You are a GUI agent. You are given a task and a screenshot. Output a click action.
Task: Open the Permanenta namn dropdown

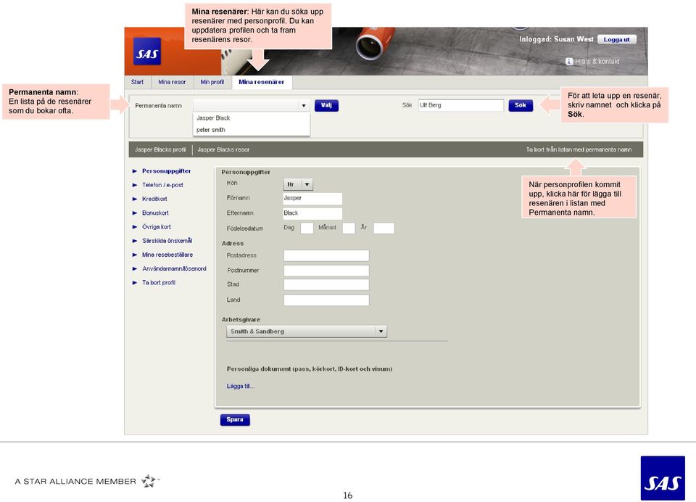(251, 105)
